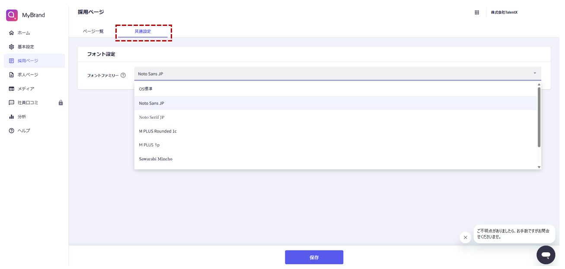This screenshot has height=269, width=565.
Task: Click the MyBrand logo icon
Action: [x=12, y=15]
